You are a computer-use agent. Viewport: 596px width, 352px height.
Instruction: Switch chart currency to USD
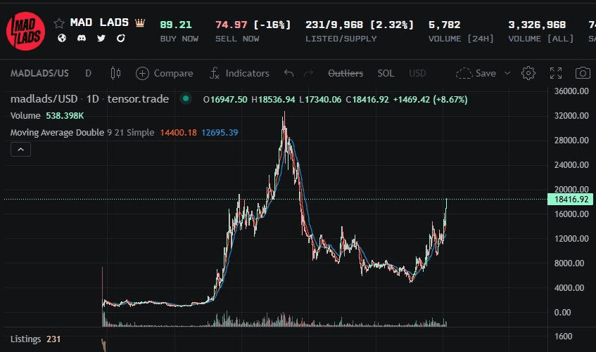417,73
